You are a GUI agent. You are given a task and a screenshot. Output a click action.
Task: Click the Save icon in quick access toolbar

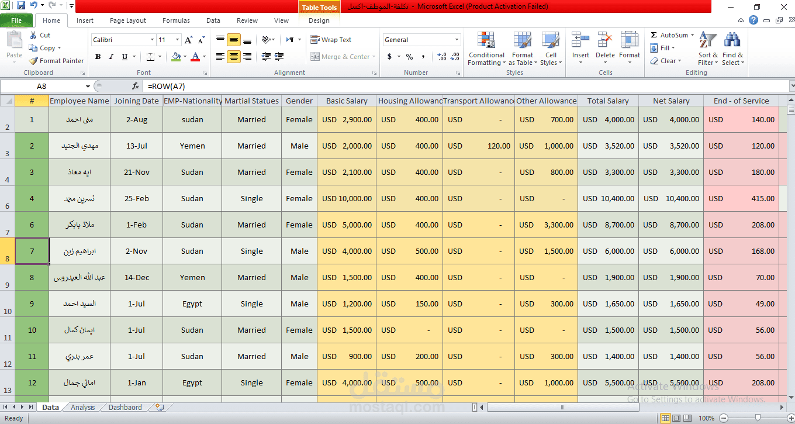[x=21, y=6]
